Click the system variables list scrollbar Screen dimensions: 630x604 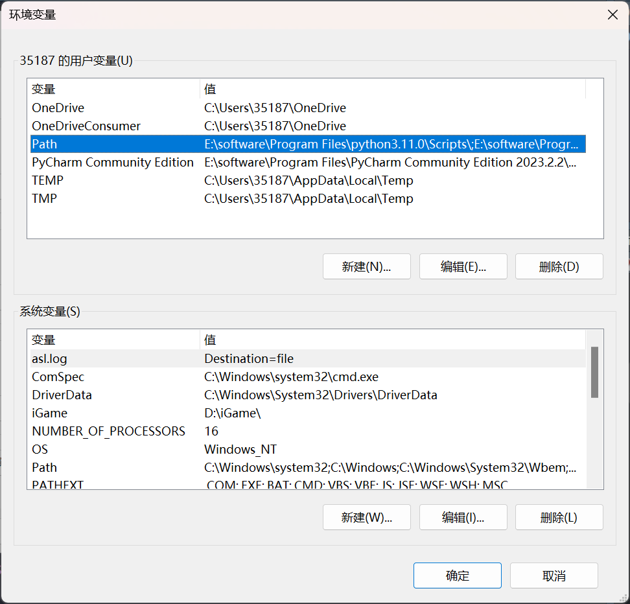coord(594,372)
